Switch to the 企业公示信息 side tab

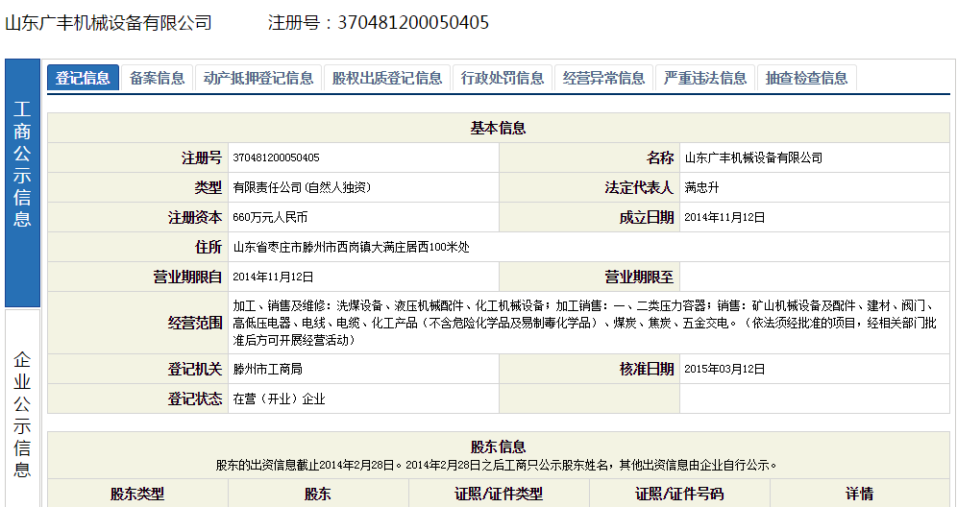tap(22, 413)
